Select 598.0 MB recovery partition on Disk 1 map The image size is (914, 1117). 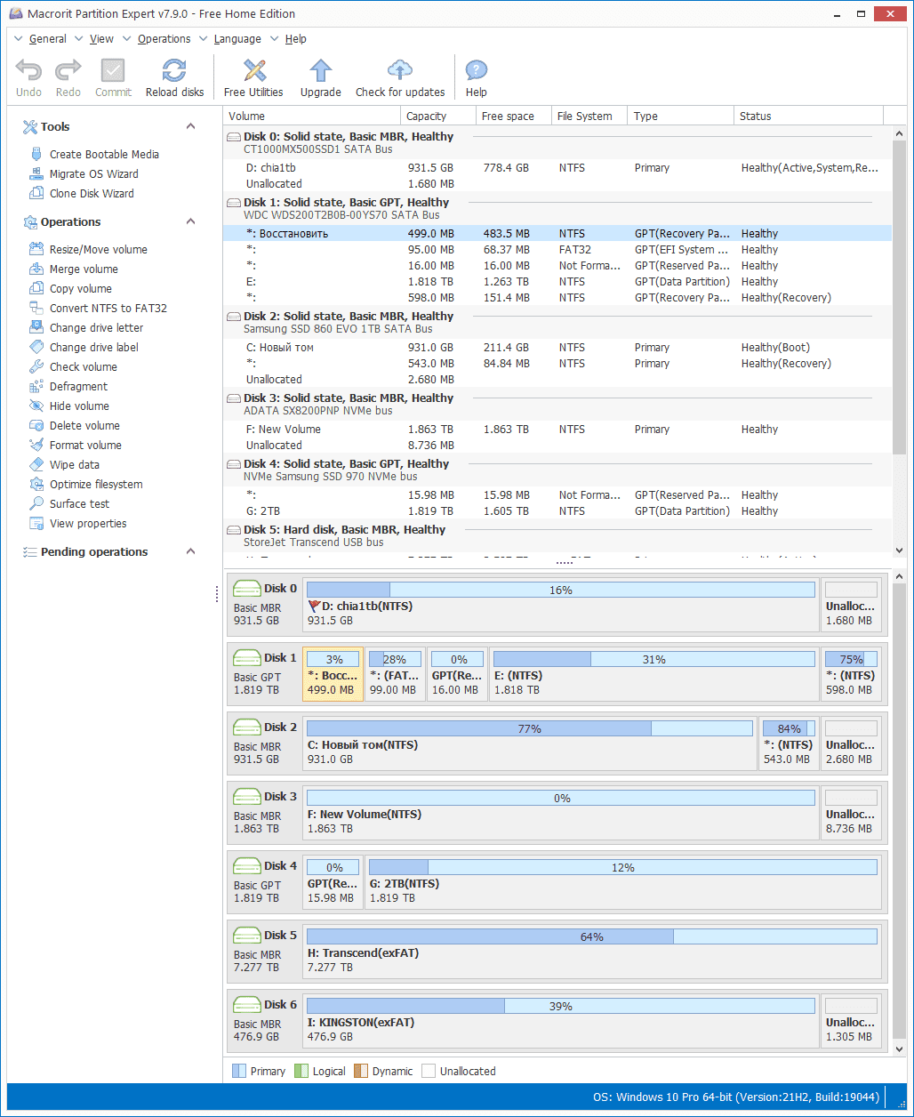[851, 674]
